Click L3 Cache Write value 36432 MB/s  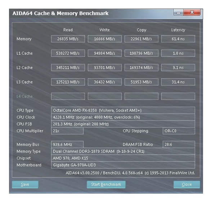coord(105,82)
